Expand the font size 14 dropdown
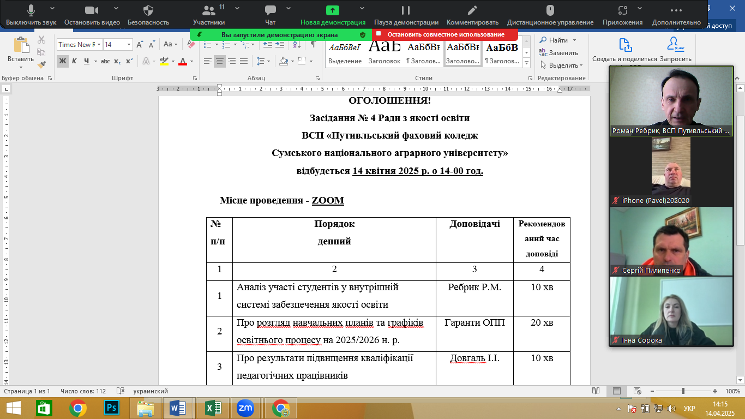745x419 pixels. 129,45
